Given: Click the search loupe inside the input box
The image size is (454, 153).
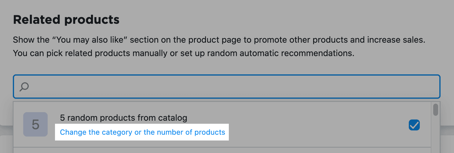Looking at the screenshot, I should pos(24,87).
